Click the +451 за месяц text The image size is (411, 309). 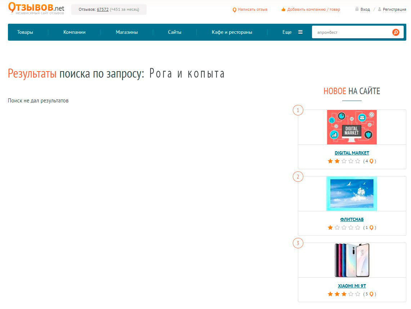click(125, 9)
